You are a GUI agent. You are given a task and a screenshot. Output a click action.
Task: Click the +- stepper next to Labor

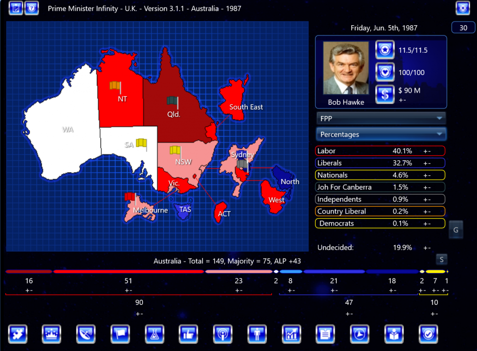(x=427, y=151)
